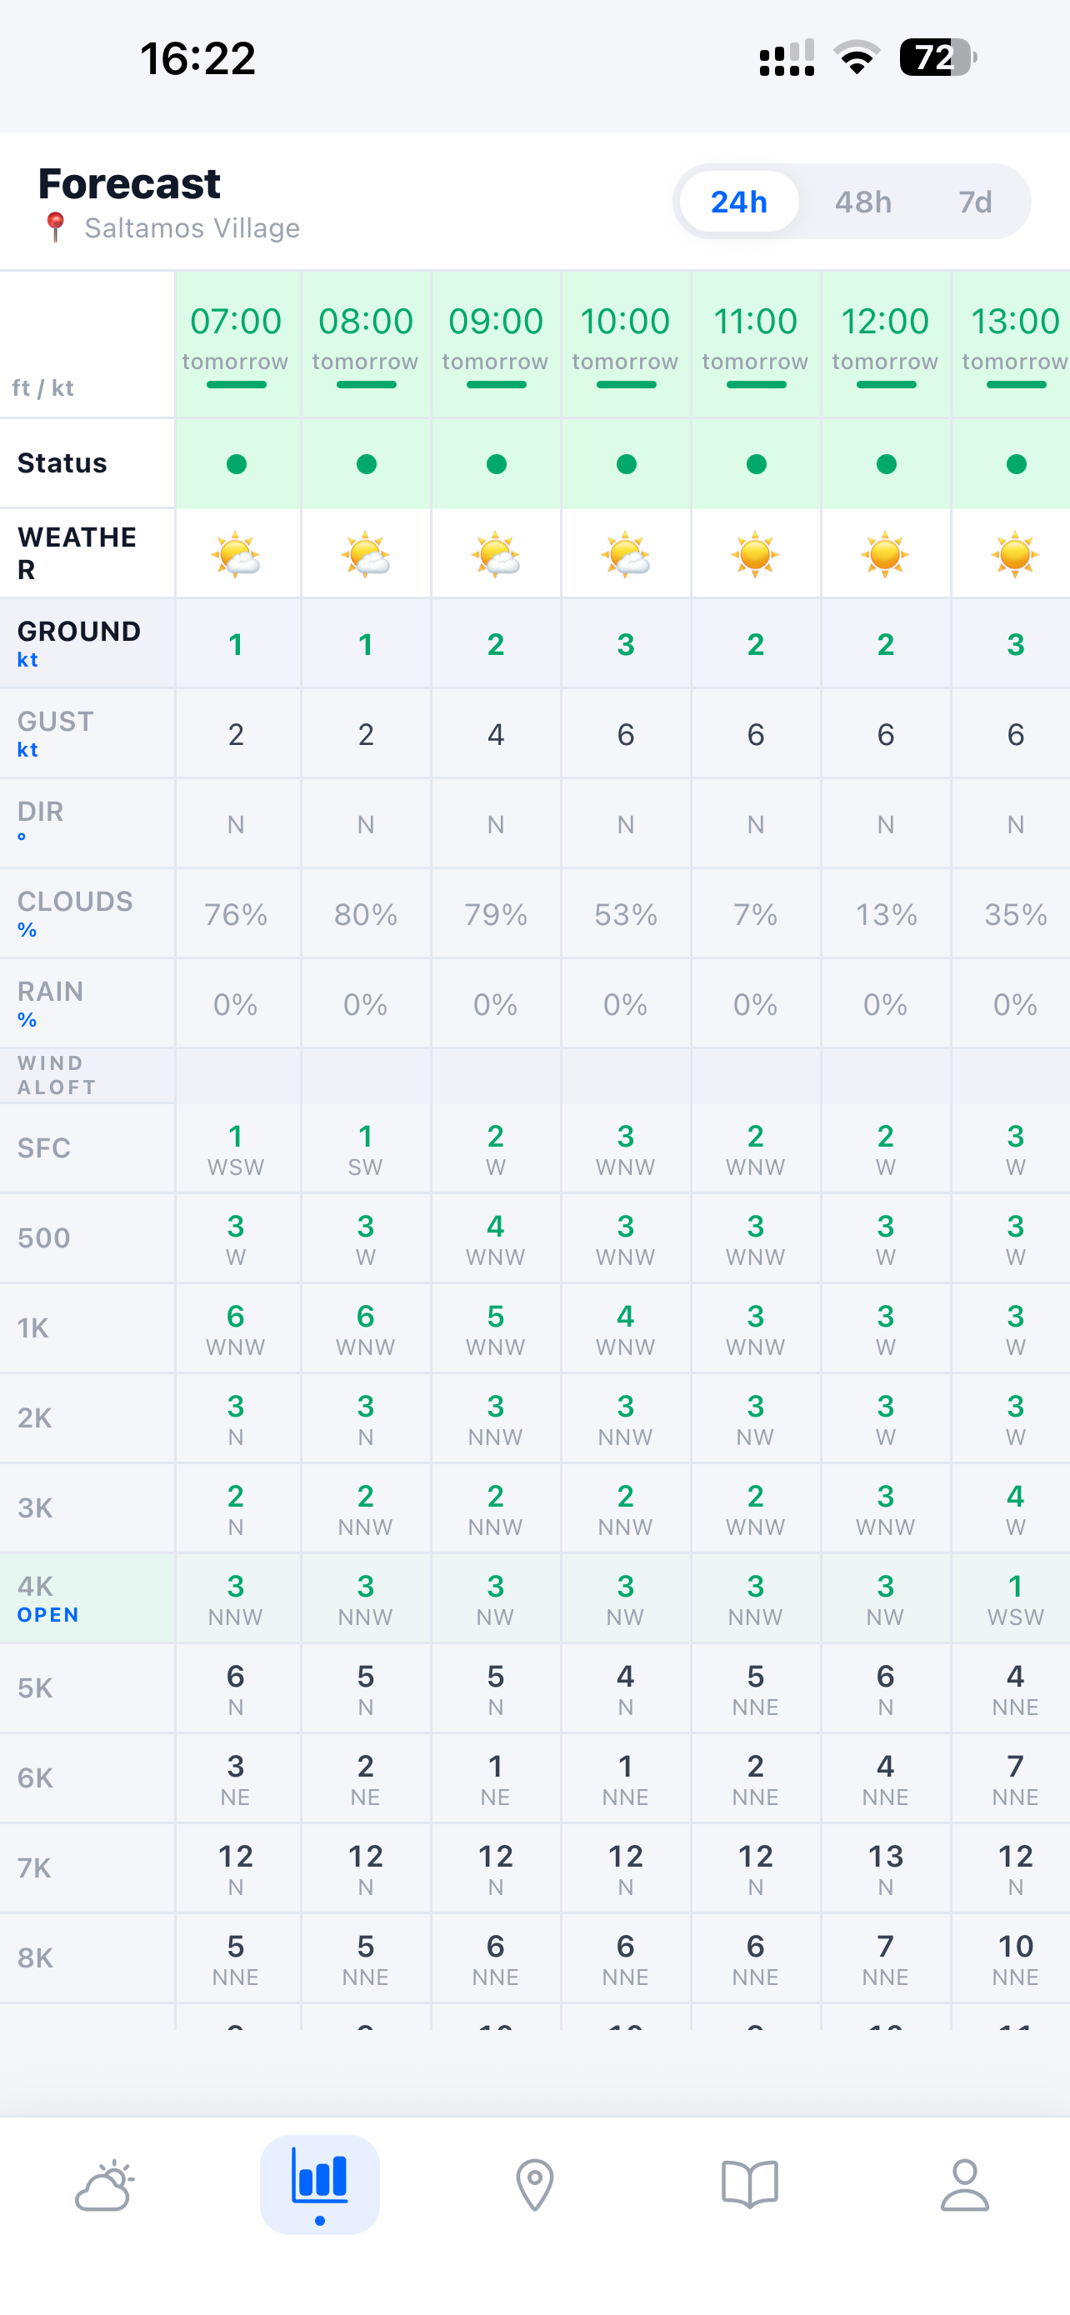Viewport: 1070px width, 2315px height.
Task: Tap the 53% clouds cell at 10:00
Action: click(x=625, y=914)
